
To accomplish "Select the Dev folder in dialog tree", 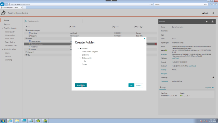I will click(85, 65).
